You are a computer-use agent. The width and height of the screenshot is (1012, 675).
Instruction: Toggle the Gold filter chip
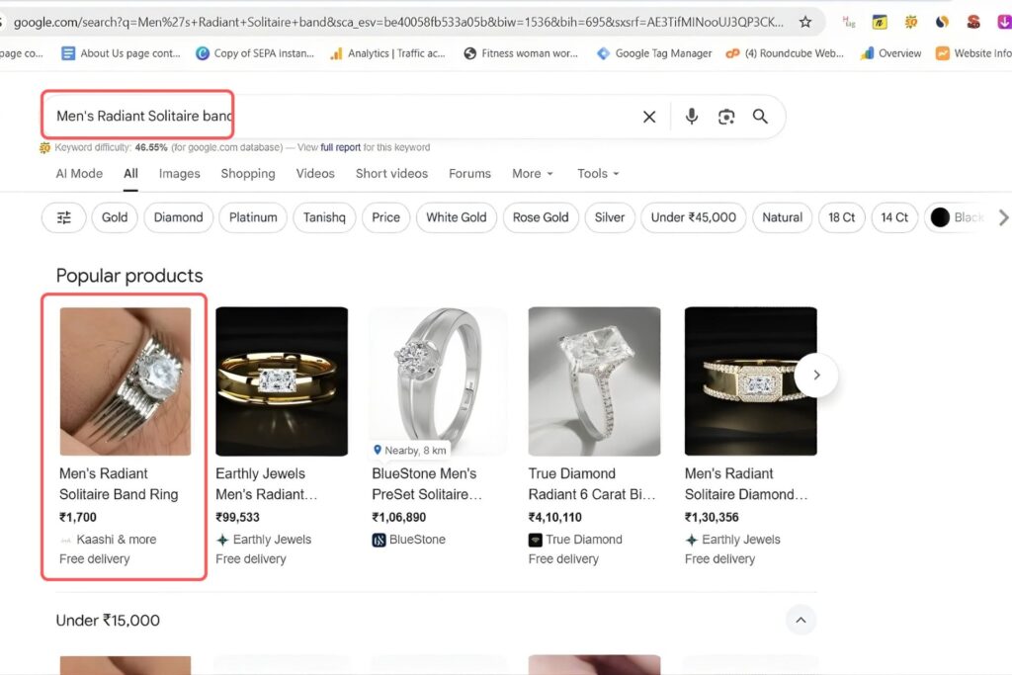114,217
